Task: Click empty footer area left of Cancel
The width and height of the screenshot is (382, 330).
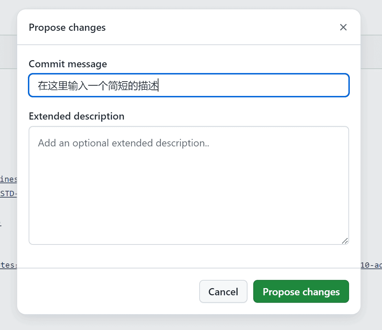Action: [107, 291]
